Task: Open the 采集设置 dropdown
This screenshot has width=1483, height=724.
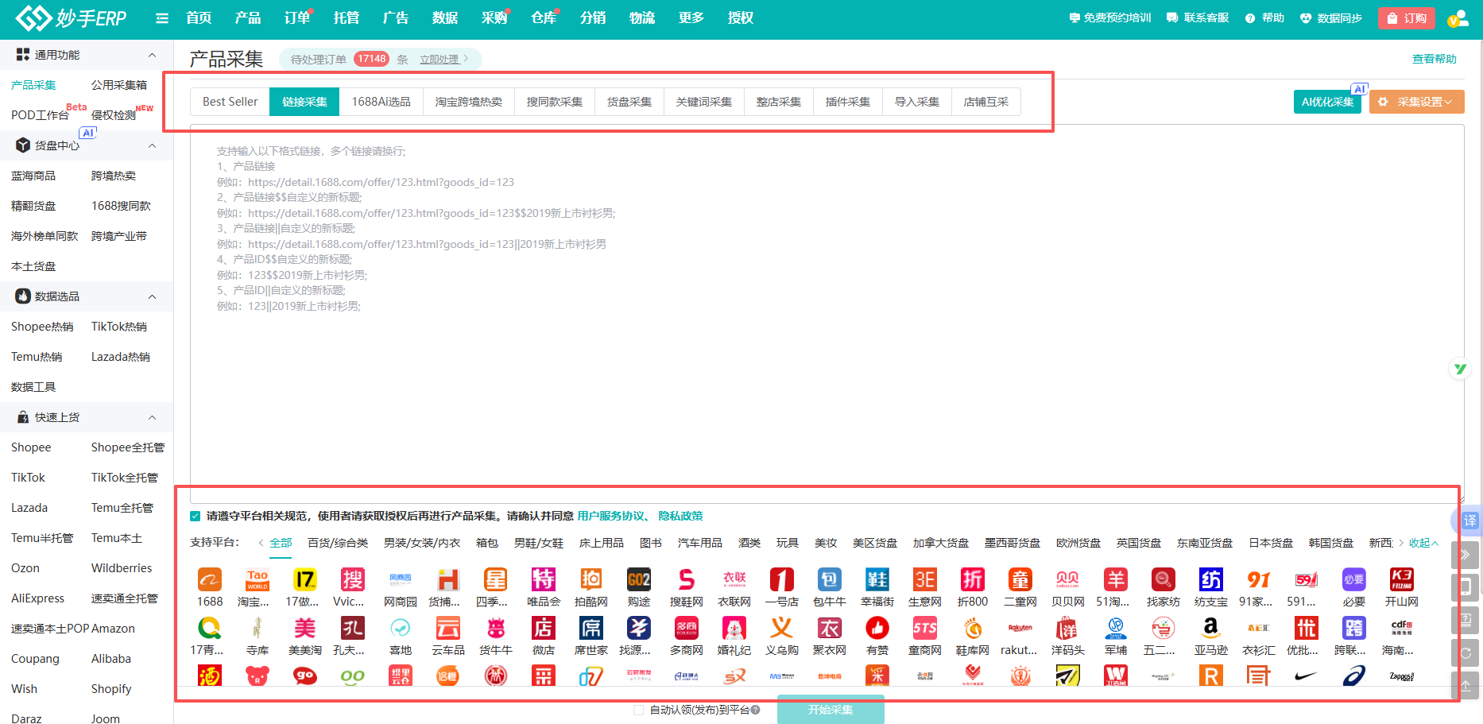Action: tap(1416, 102)
